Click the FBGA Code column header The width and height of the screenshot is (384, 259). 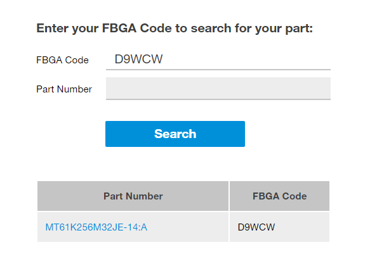279,196
